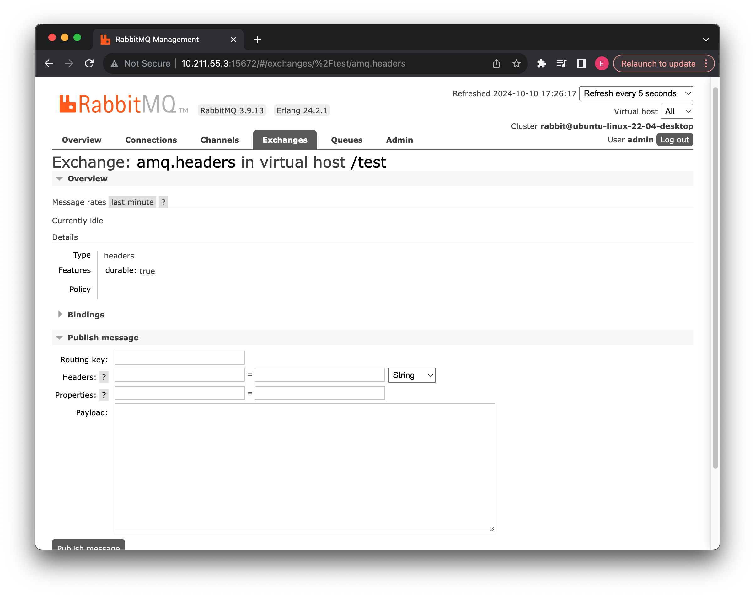755x596 pixels.
Task: Expand the Bindings section
Action: 86,315
